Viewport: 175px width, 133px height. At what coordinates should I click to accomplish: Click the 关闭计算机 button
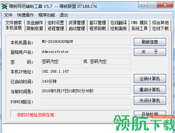[150, 100]
